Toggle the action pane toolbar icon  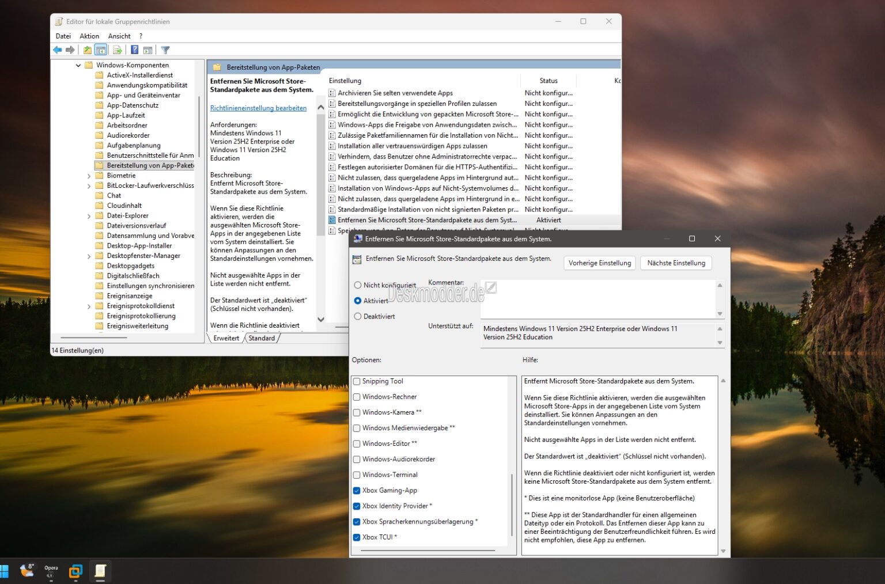[x=148, y=50]
